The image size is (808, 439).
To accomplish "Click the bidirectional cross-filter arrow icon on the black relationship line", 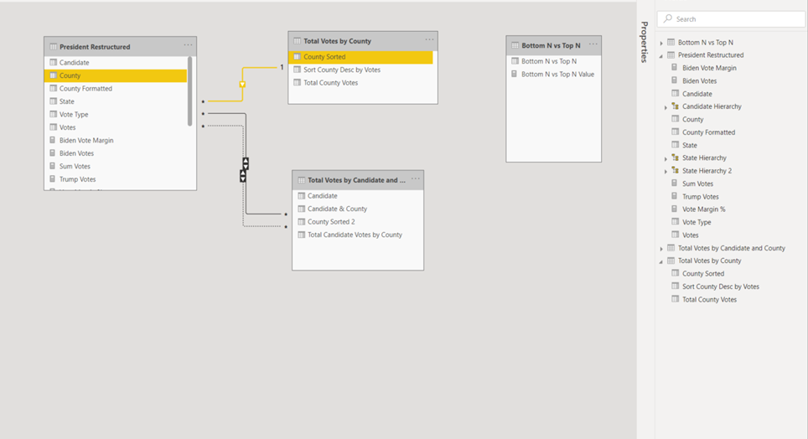I will [x=246, y=163].
